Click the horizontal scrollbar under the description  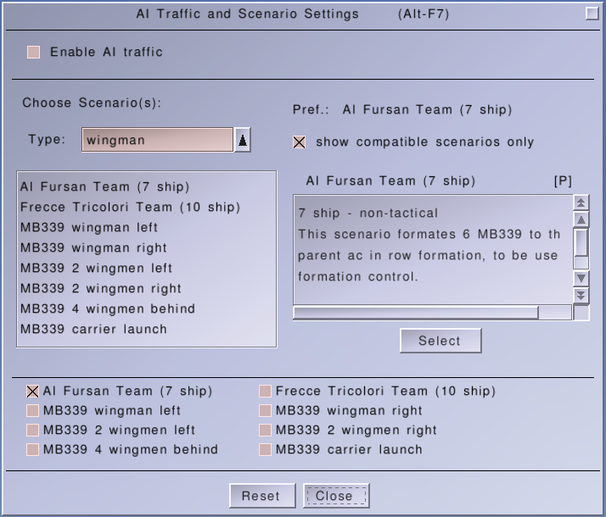coord(432,313)
